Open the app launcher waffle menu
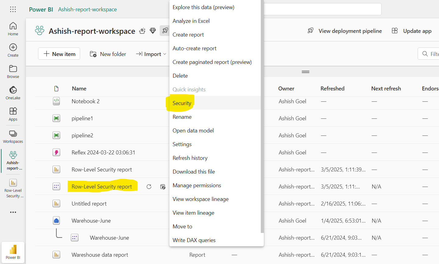Image resolution: width=439 pixels, height=264 pixels. 13,9
